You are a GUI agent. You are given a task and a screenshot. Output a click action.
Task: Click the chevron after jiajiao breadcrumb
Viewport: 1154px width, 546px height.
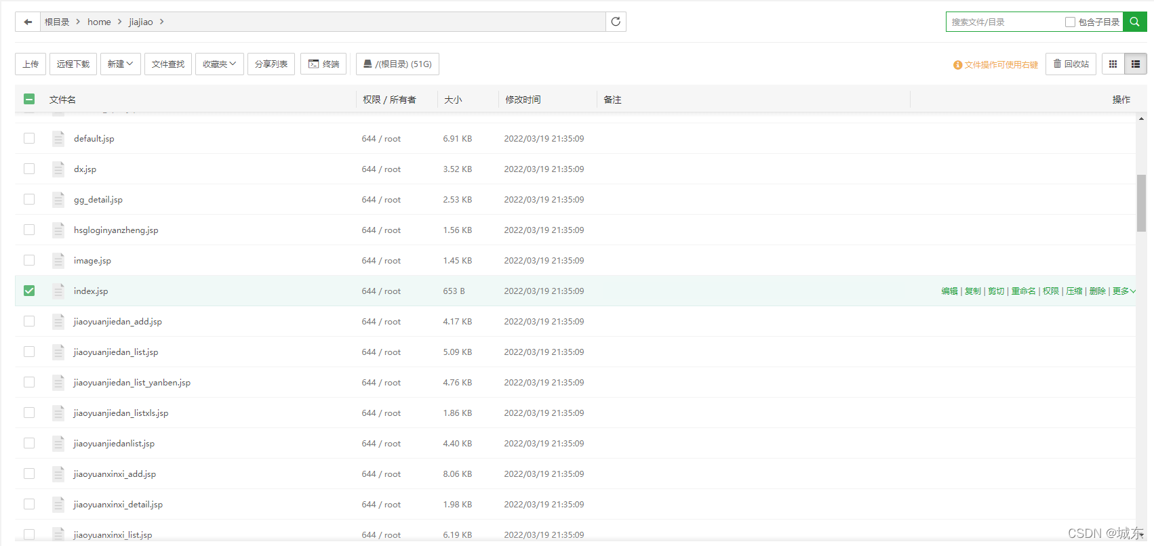click(161, 22)
